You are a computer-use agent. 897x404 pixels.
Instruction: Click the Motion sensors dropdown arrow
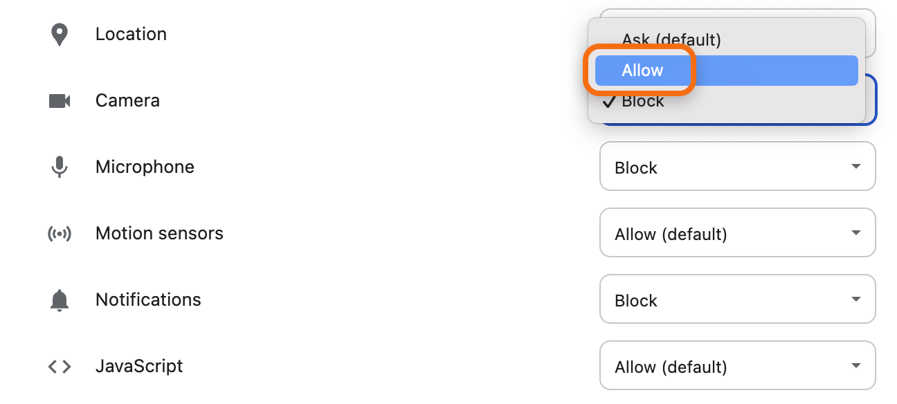coord(856,233)
